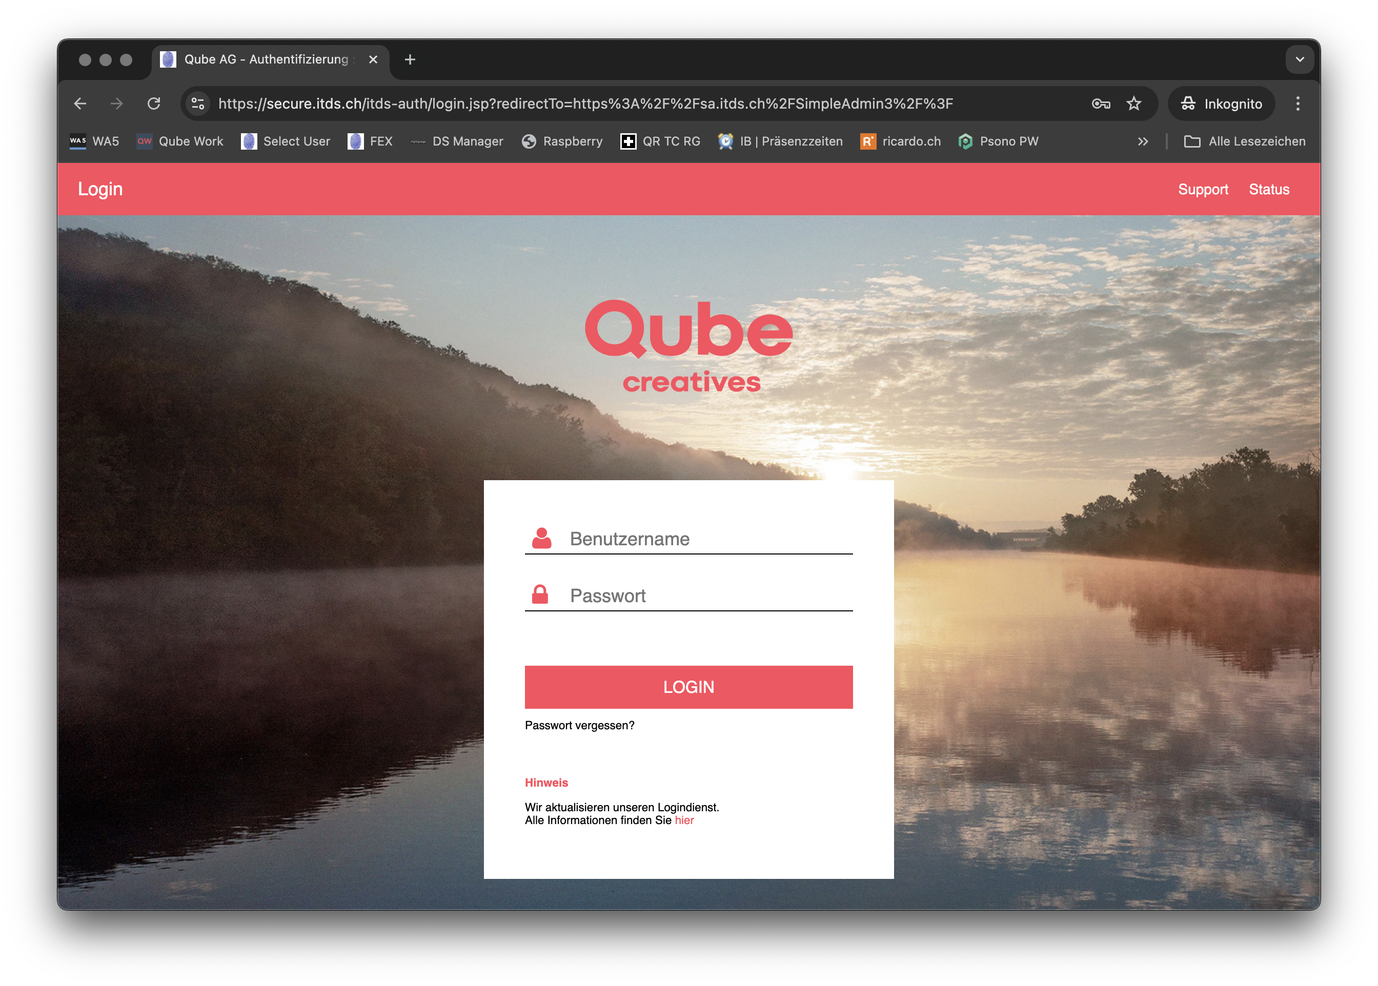Follow the red 'hier' link

click(684, 820)
